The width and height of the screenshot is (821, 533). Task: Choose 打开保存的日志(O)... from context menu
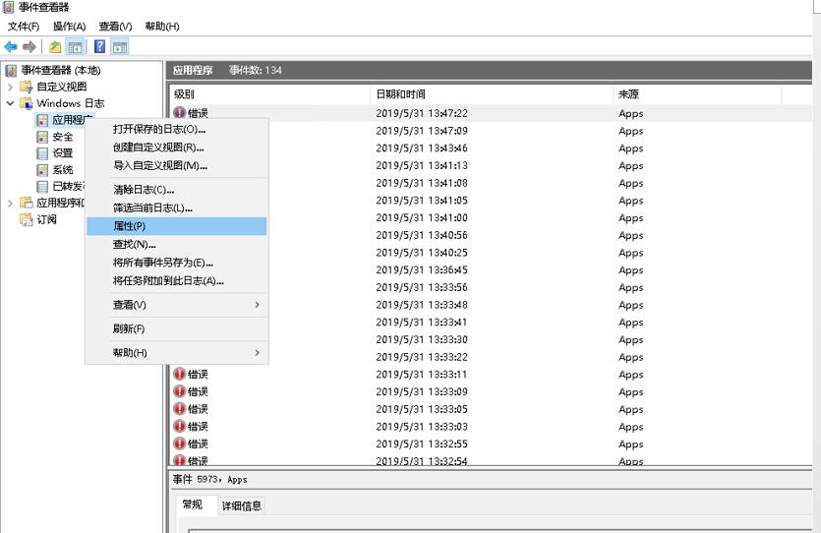tap(177, 129)
